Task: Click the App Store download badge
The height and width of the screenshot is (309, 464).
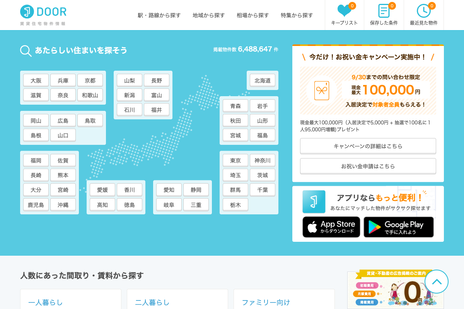Action: pyautogui.click(x=331, y=227)
